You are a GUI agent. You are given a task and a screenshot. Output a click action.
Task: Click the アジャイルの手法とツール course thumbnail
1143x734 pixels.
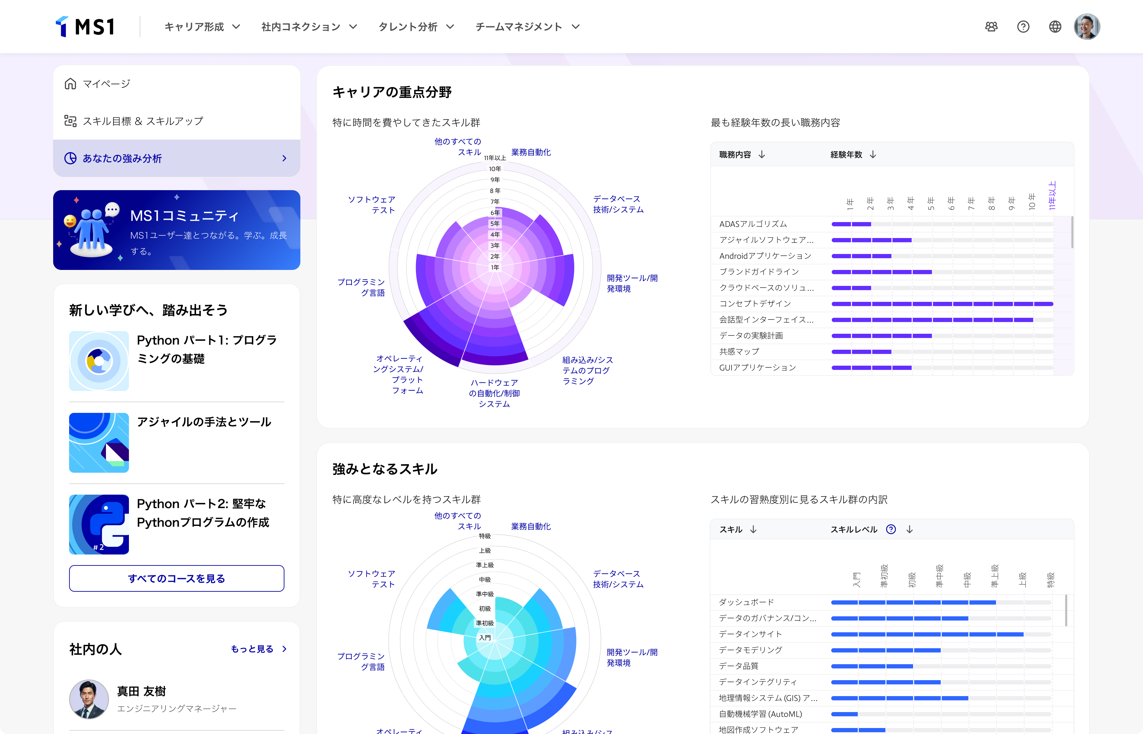coord(99,443)
